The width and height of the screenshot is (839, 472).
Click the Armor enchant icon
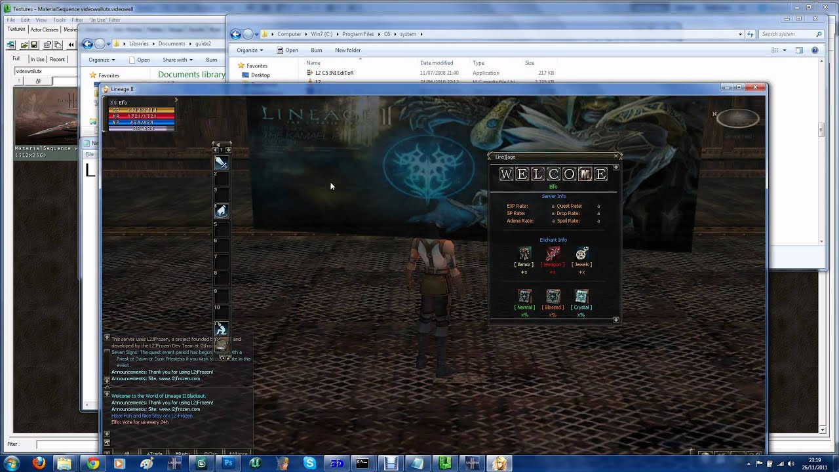pyautogui.click(x=524, y=254)
